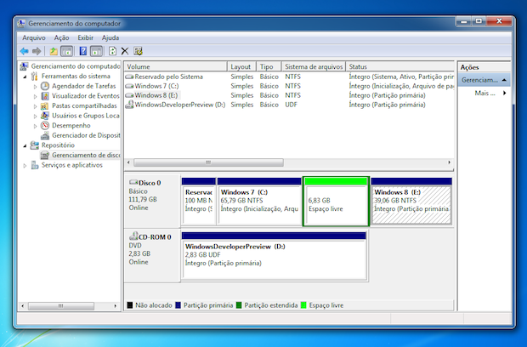Select Windows 7 (C:) partition block
Screen dimensions: 527x347
click(259, 204)
